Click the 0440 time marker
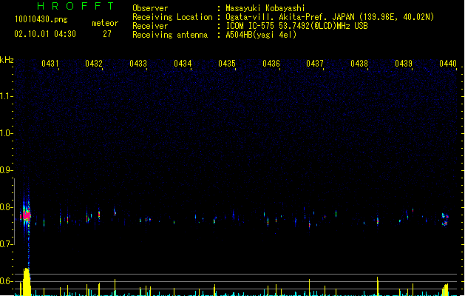465x296 pixels. tap(448, 64)
